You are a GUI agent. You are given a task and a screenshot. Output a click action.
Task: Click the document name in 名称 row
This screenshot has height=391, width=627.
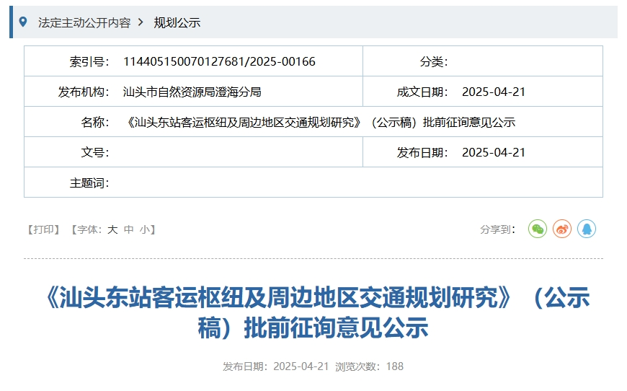coord(321,122)
